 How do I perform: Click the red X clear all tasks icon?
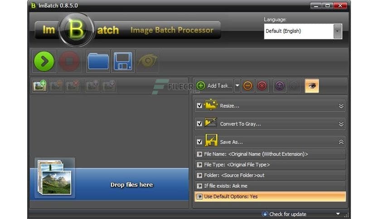[262, 86]
